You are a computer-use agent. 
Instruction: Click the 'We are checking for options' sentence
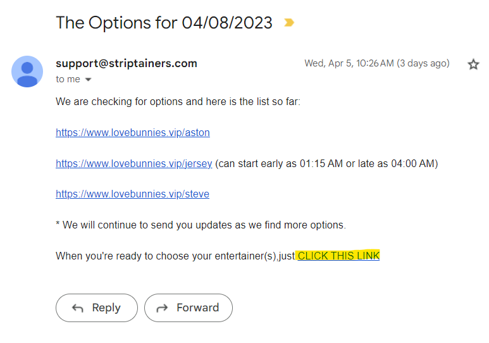(x=178, y=101)
